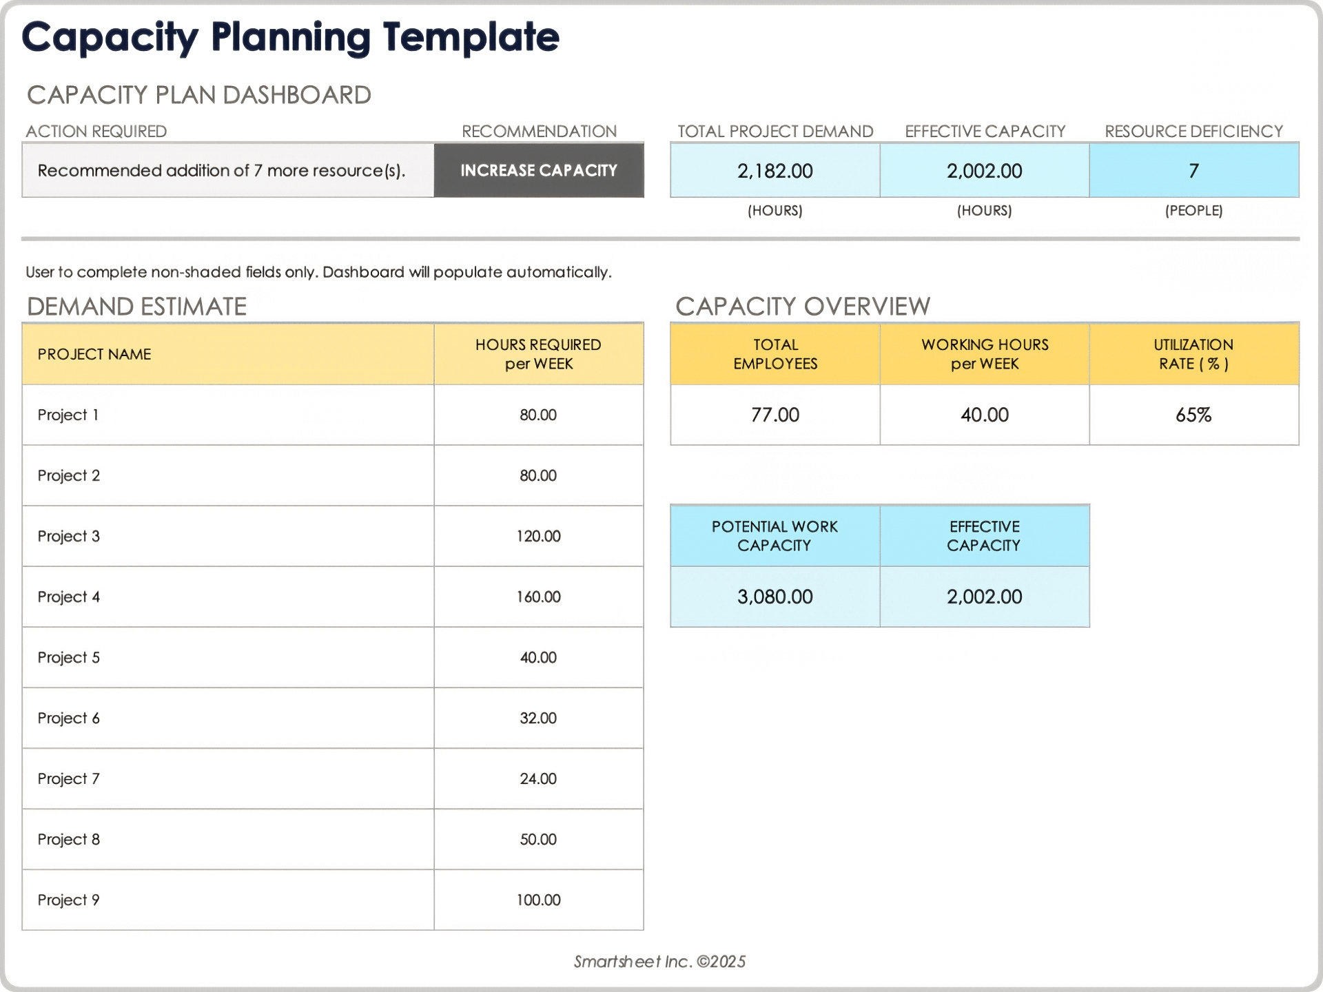This screenshot has height=992, width=1323.
Task: Click the dashboard Effective Capacity hours value
Action: pos(984,171)
